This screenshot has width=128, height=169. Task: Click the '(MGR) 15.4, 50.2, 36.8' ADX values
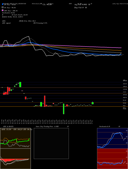click(27, 21)
